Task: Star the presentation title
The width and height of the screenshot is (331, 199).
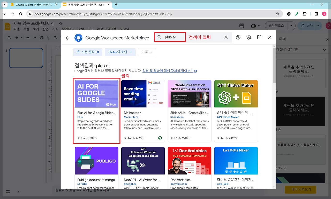Action: pos(61,23)
